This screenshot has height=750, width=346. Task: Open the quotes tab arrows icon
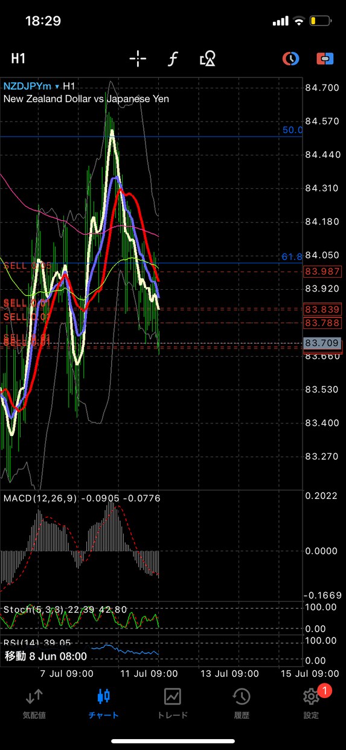34,697
